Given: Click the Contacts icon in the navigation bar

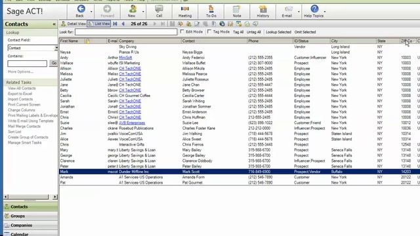Looking at the screenshot, I should pyautogui.click(x=7, y=206).
